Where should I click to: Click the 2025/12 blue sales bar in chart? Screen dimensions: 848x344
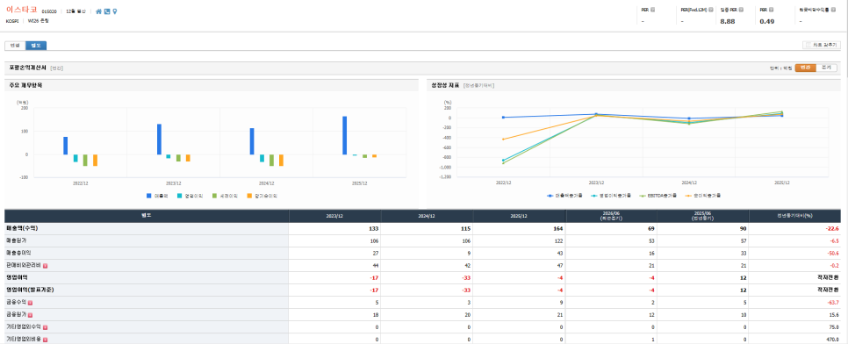tap(344, 135)
